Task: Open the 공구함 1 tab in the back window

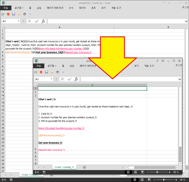Action: coord(19,8)
